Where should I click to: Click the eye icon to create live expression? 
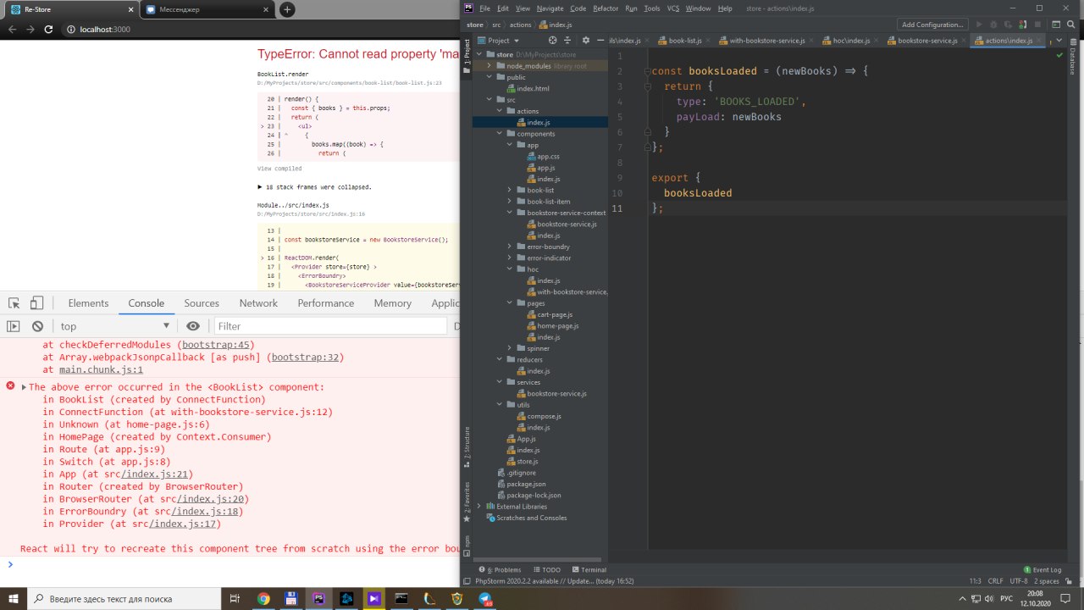click(193, 326)
